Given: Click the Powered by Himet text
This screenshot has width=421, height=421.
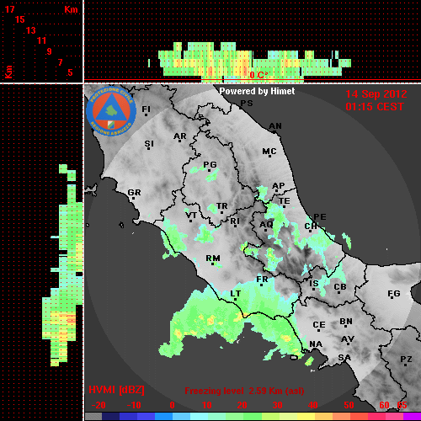Looking at the screenshot, I should point(257,91).
